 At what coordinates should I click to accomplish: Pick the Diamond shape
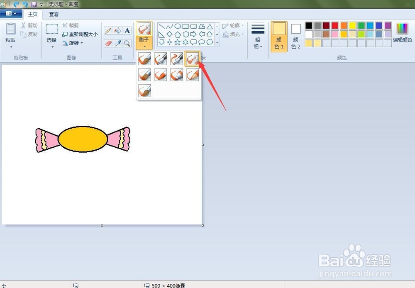pyautogui.click(x=170, y=34)
